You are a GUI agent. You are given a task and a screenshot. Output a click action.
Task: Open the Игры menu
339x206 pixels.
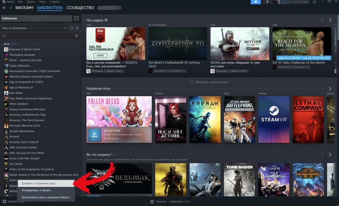(x=42, y=2)
